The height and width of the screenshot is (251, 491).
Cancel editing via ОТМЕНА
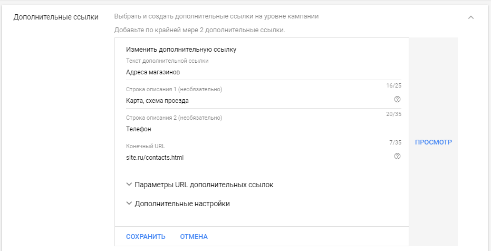194,237
